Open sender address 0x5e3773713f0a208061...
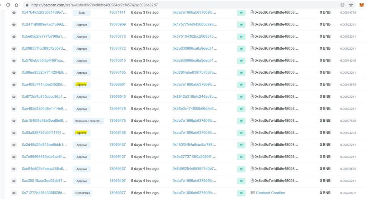This screenshot has height=199, width=366. pyautogui.click(x=194, y=157)
